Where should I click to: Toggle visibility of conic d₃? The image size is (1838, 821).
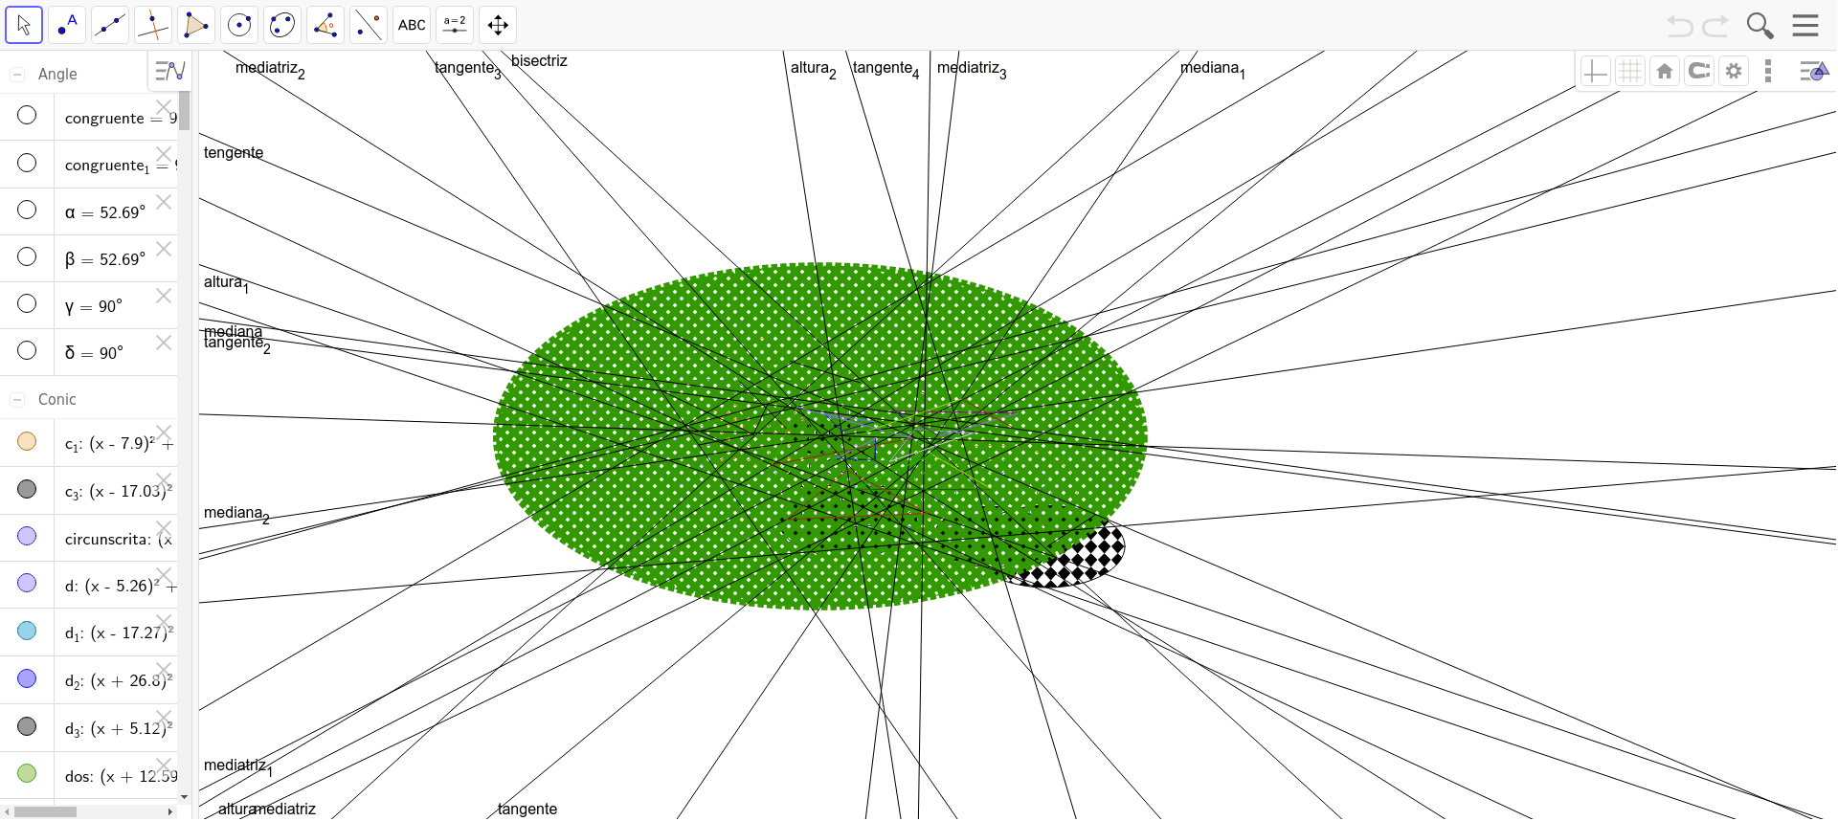point(27,726)
